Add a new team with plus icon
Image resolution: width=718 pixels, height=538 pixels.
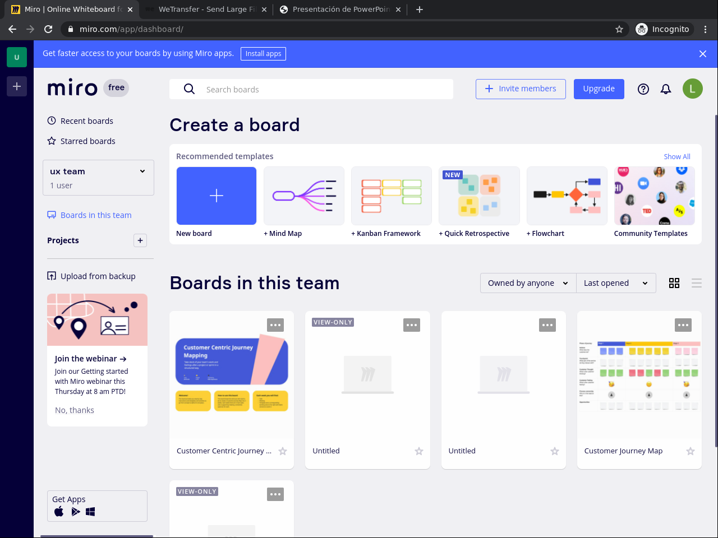17,86
